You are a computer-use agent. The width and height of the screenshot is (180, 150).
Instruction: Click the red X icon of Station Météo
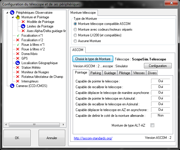[x=18, y=68]
